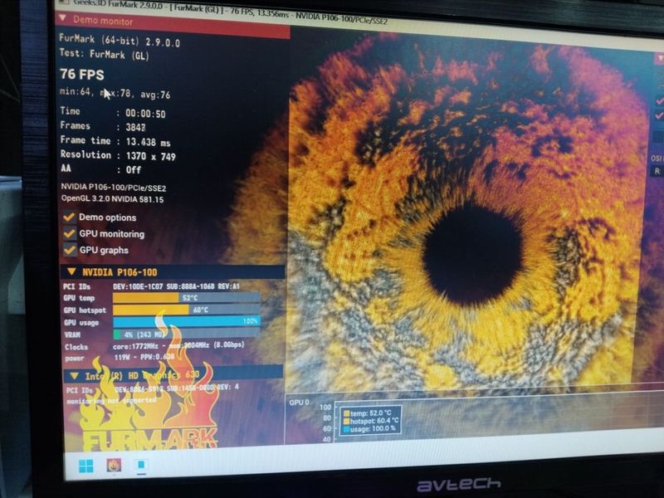Toggle the GPU monitoring checkbox
The width and height of the screenshot is (664, 498).
tap(70, 233)
